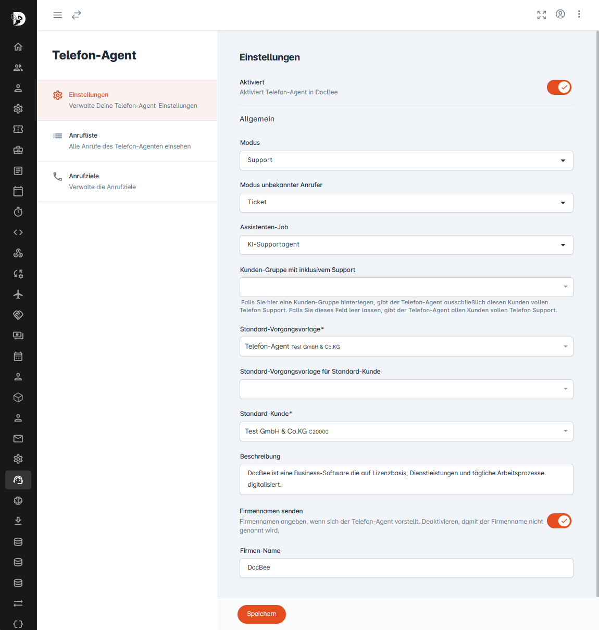Click into the Firmen-Name text field
The image size is (599, 630).
406,568
